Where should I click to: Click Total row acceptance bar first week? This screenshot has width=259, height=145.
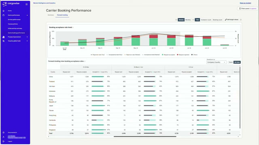pyautogui.click(x=98, y=133)
